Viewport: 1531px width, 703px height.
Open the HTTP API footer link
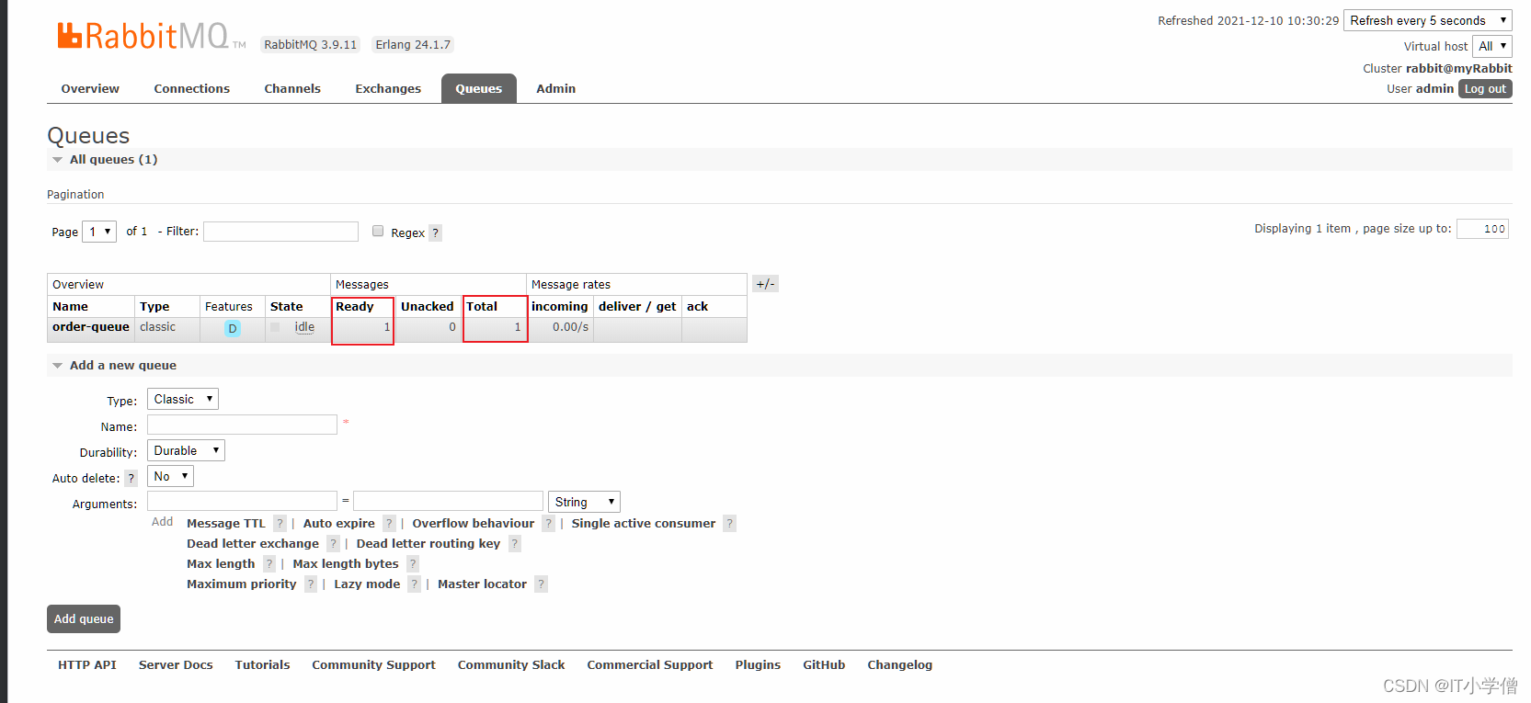click(87, 665)
